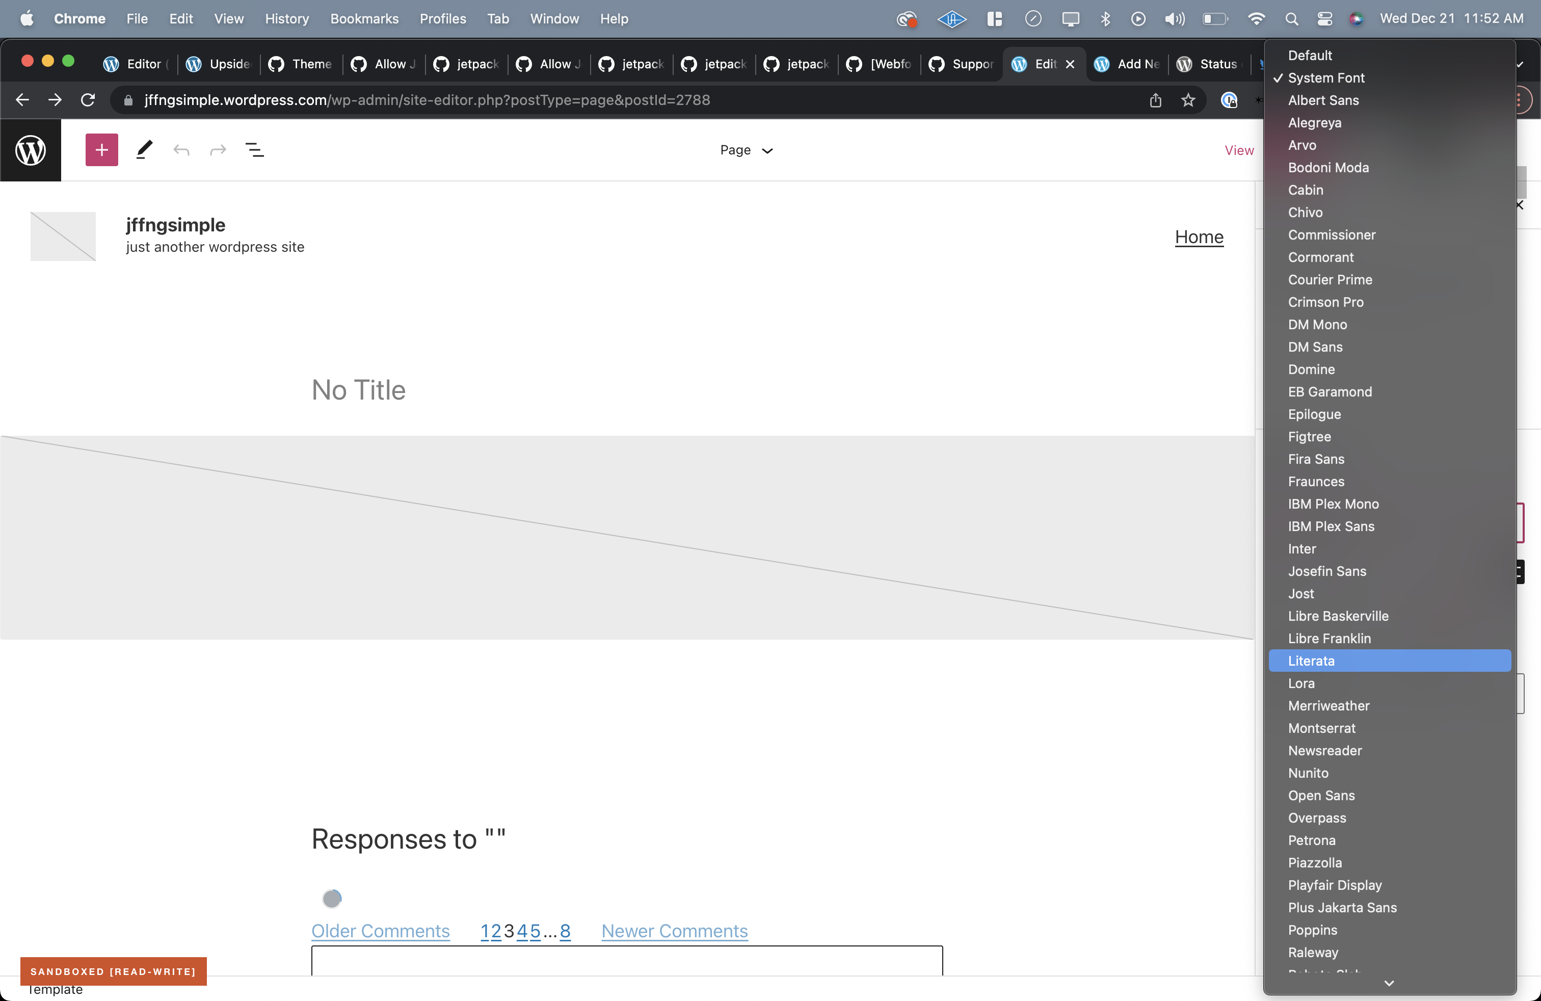1541x1001 pixels.
Task: Click the share icon in the address bar
Action: click(x=1156, y=100)
